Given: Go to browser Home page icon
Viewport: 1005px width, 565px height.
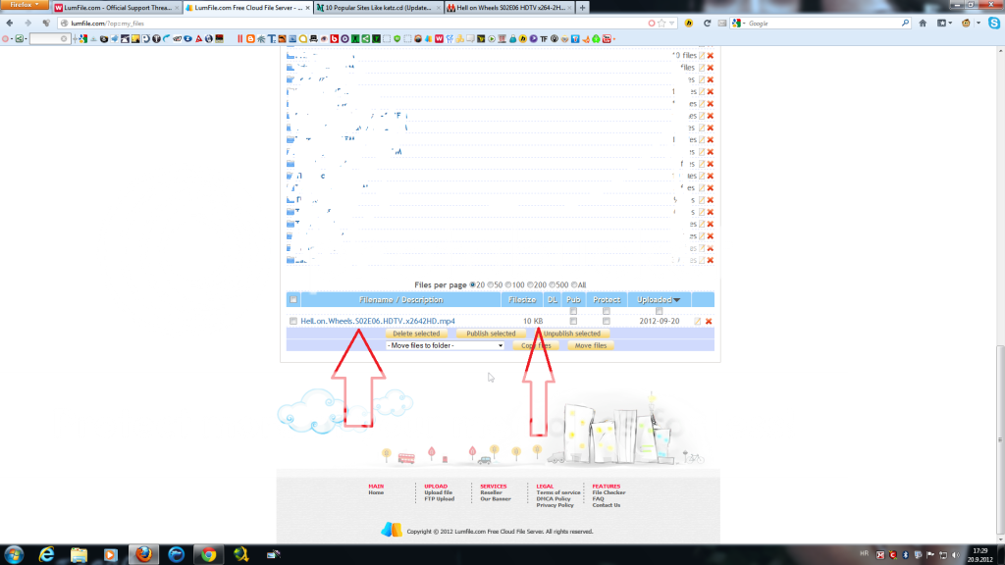Looking at the screenshot, I should pos(923,23).
